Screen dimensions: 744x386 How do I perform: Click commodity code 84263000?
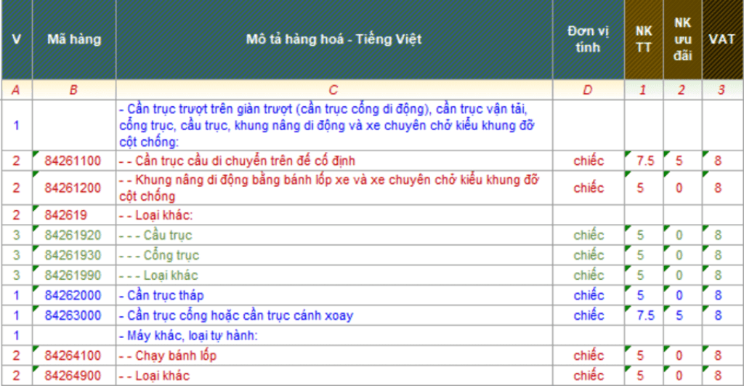73,316
